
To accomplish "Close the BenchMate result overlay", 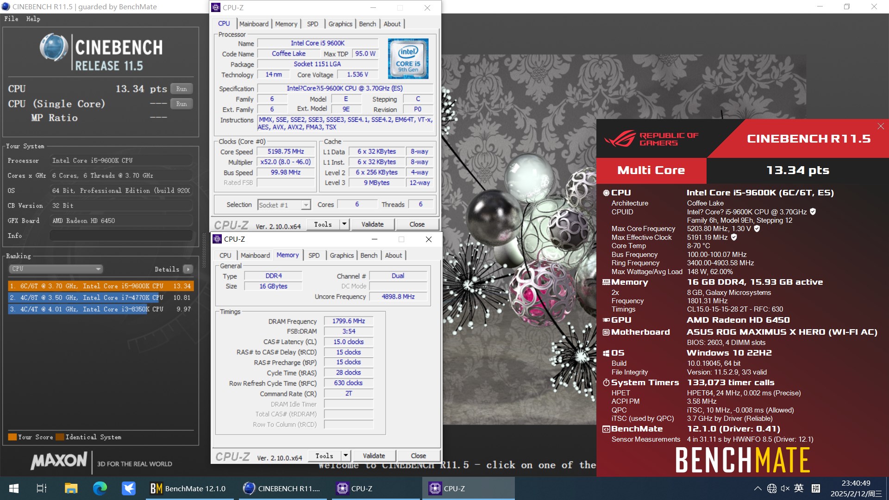I will [x=881, y=126].
